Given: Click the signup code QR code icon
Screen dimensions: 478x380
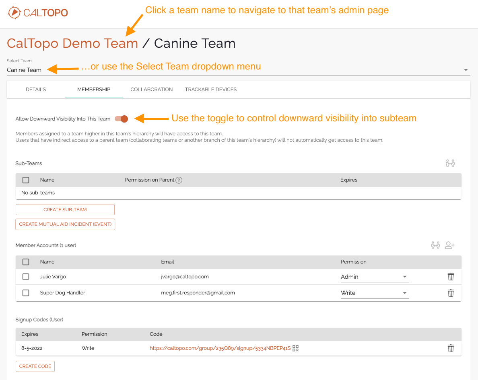Looking at the screenshot, I should click(x=296, y=348).
